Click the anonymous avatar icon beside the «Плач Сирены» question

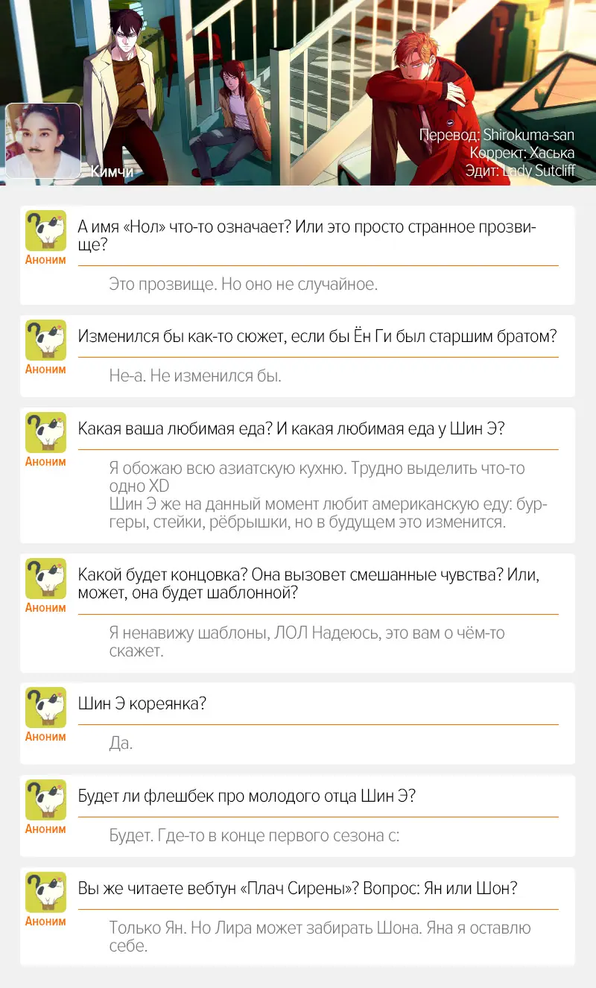pyautogui.click(x=45, y=892)
